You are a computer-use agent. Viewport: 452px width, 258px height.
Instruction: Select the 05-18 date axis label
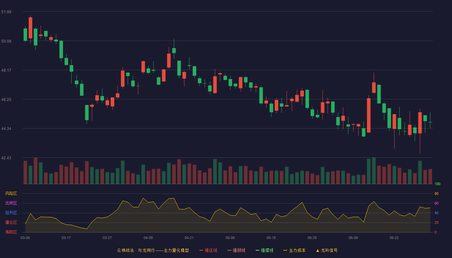[271, 238]
